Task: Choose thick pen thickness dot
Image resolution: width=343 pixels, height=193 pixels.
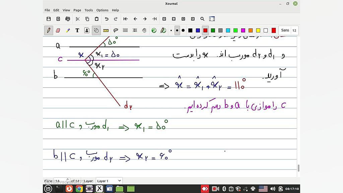Action: 183,30
